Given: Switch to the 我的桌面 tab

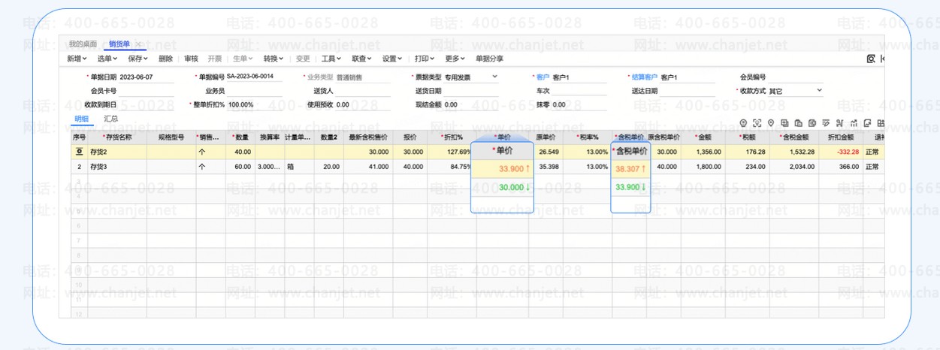Looking at the screenshot, I should point(83,44).
